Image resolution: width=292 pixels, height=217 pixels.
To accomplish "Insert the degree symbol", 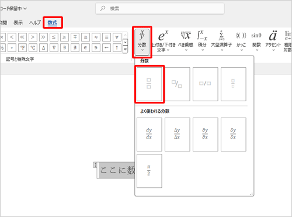I will click(12, 48).
